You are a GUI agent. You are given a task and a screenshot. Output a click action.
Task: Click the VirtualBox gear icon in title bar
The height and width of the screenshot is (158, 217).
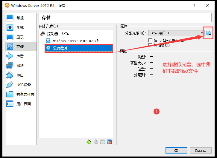click(x=7, y=5)
